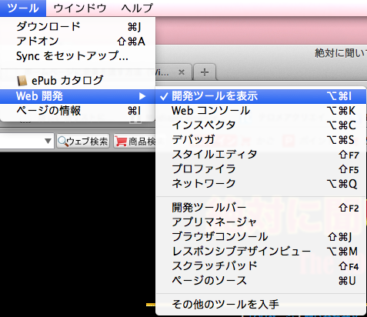Expand the Web 開発 submenu arrow
Viewport: 367px width, 317px height.
click(142, 96)
